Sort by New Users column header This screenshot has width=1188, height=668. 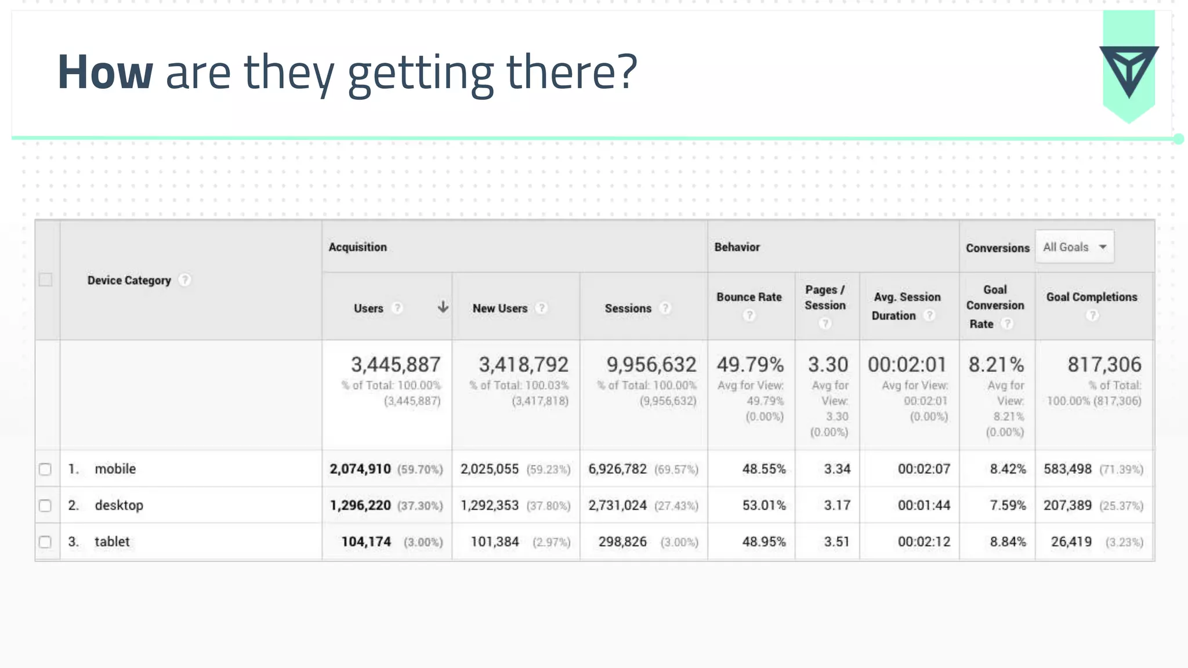pos(499,308)
